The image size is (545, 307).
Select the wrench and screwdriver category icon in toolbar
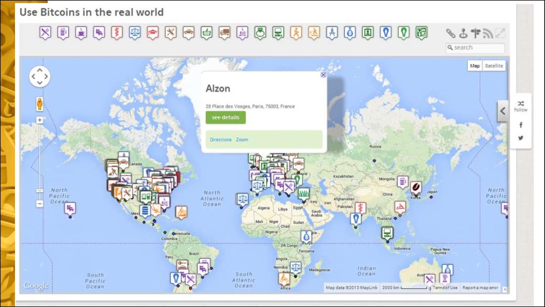coord(171,33)
